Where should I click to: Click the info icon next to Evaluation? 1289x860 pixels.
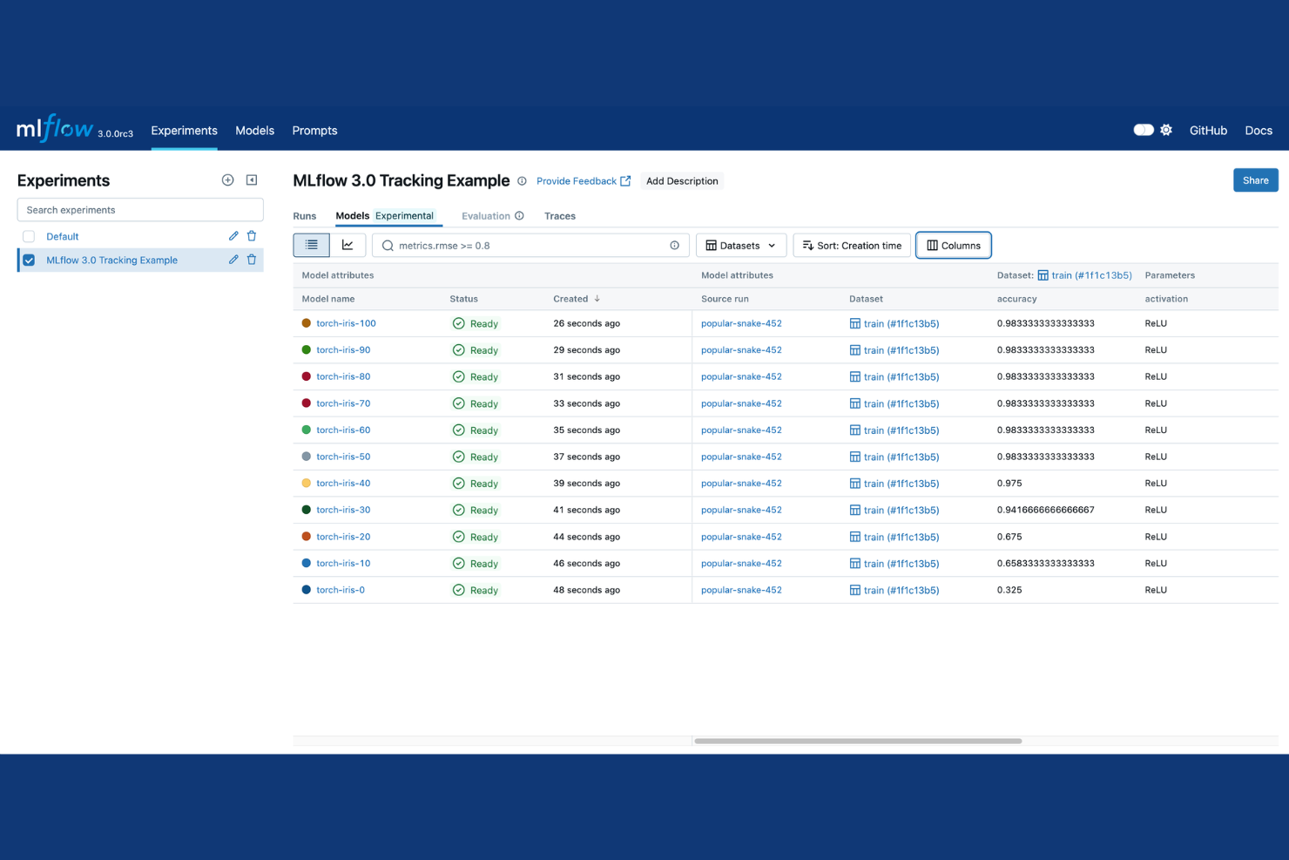click(519, 216)
